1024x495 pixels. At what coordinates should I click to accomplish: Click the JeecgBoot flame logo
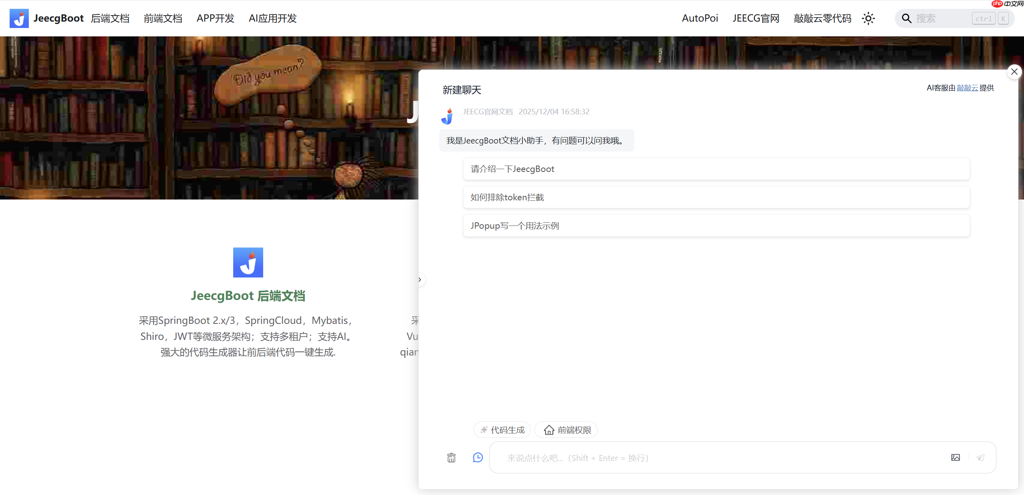tap(18, 18)
